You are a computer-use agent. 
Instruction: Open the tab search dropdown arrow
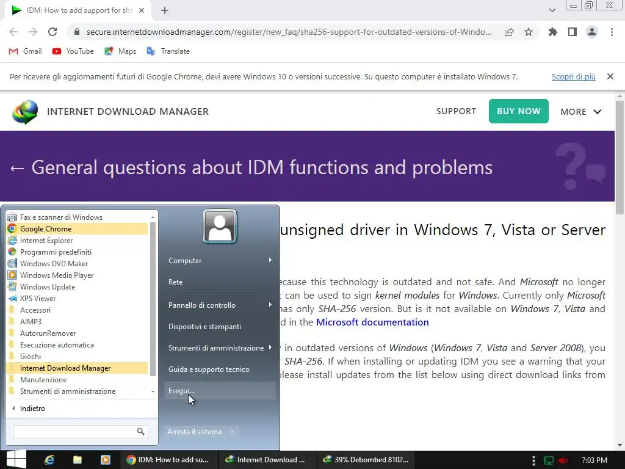coord(552,10)
